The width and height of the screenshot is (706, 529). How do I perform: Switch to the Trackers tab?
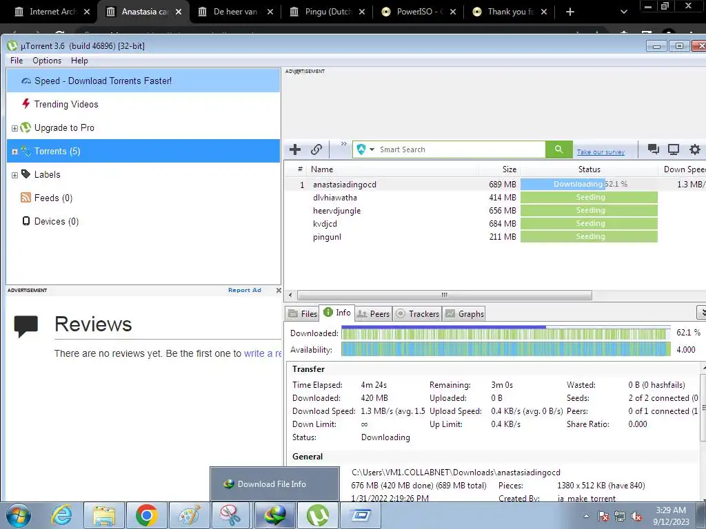coord(417,313)
